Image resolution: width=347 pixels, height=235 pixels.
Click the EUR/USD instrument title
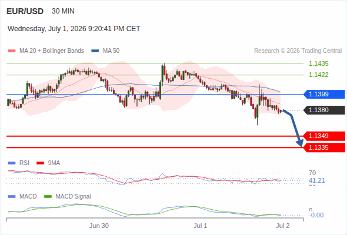coord(25,11)
